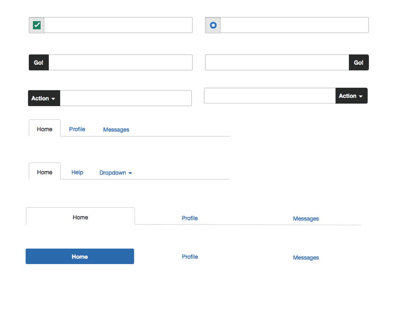Expand the Dropdown tab menu

(116, 173)
